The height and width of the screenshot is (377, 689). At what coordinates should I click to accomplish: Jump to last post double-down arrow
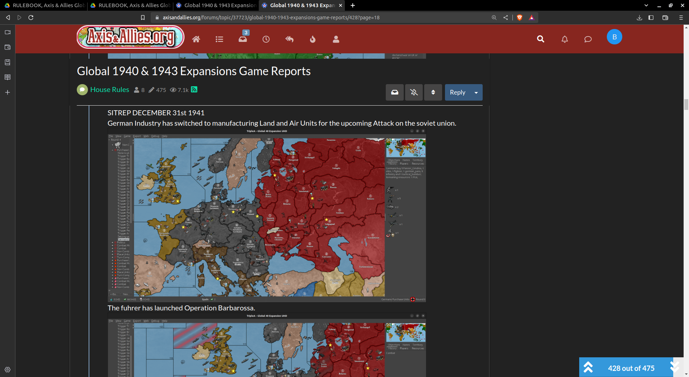[x=675, y=367]
